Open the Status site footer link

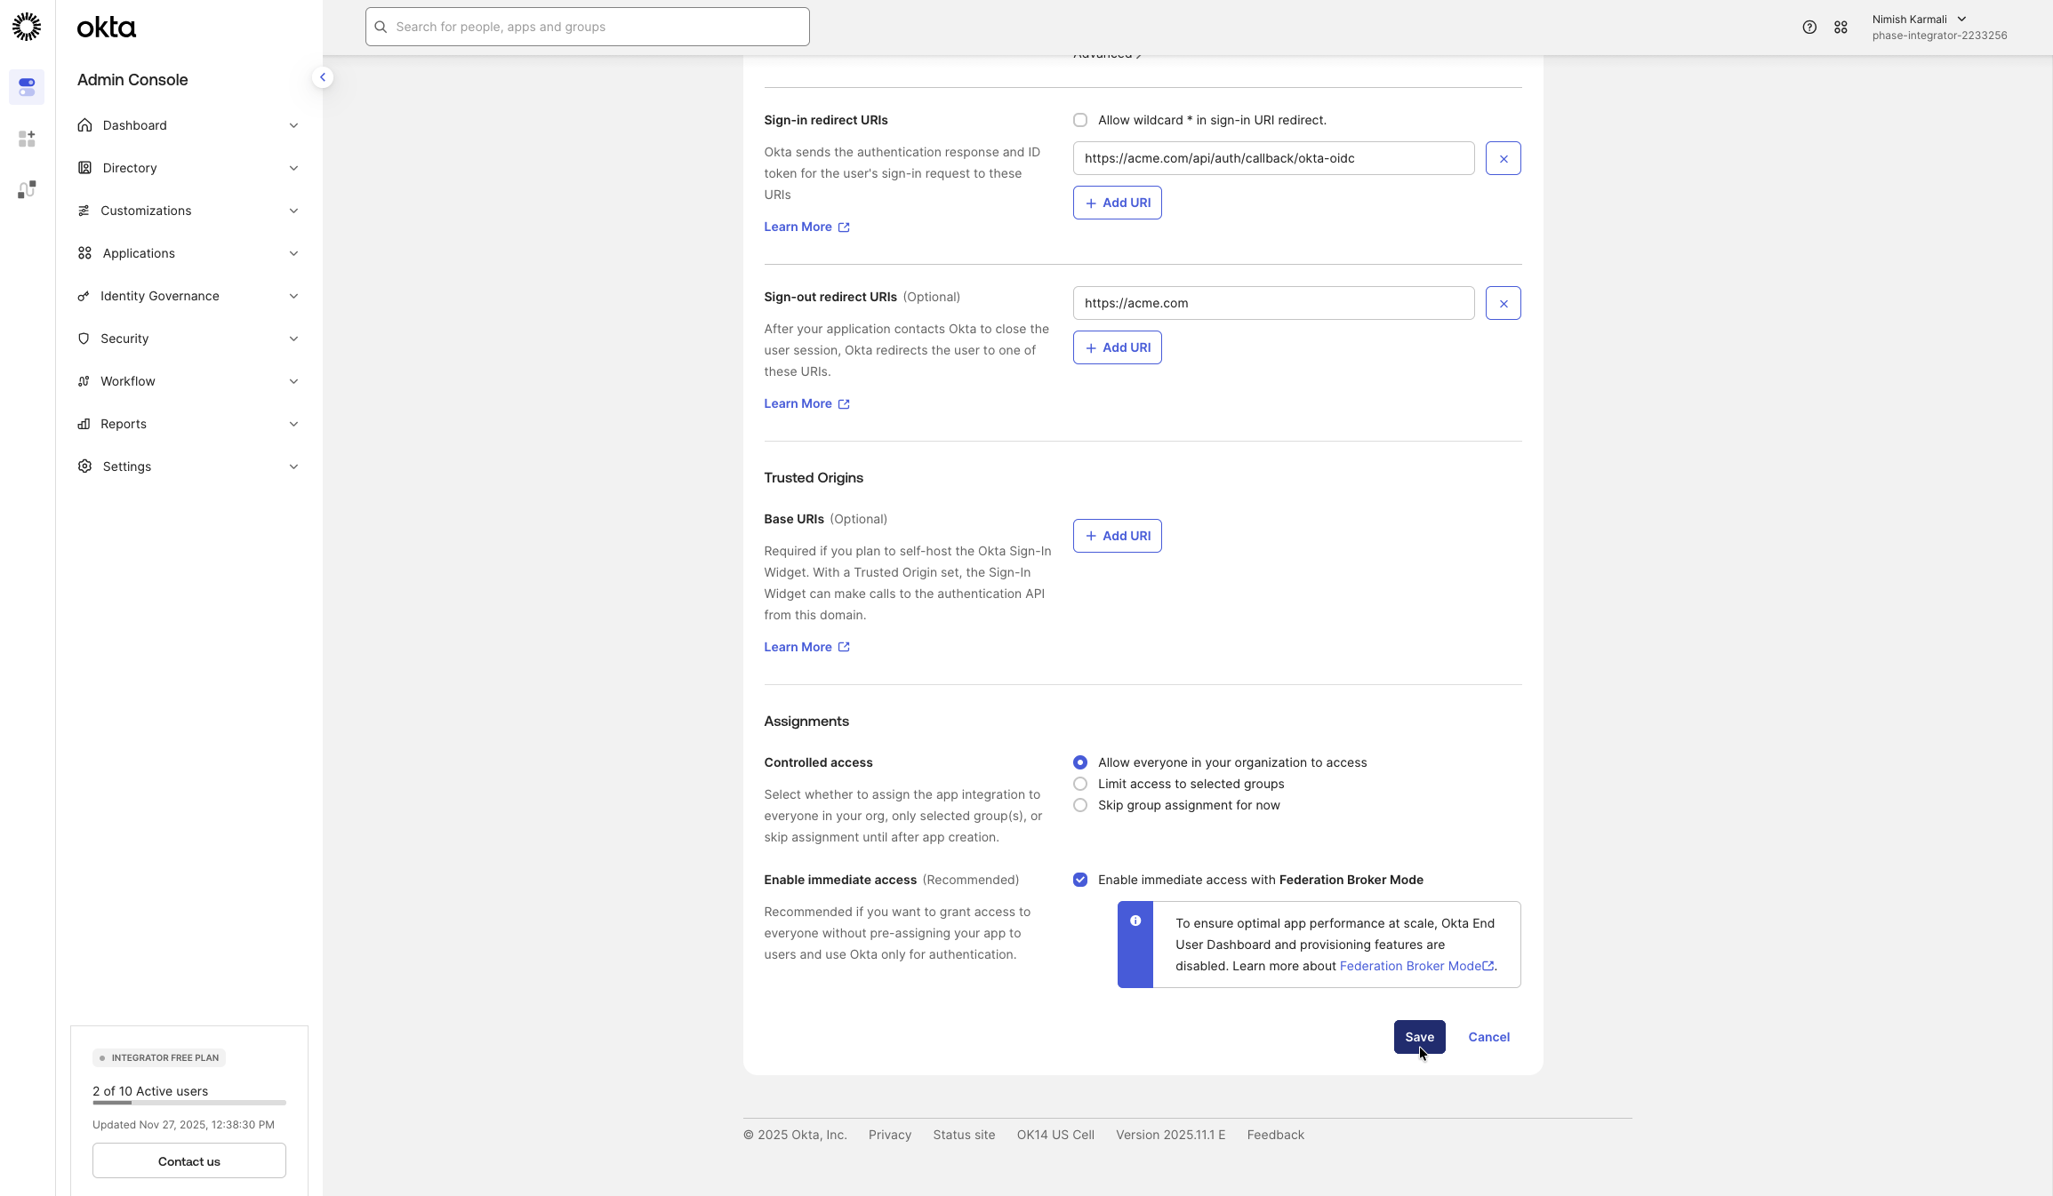tap(964, 1135)
